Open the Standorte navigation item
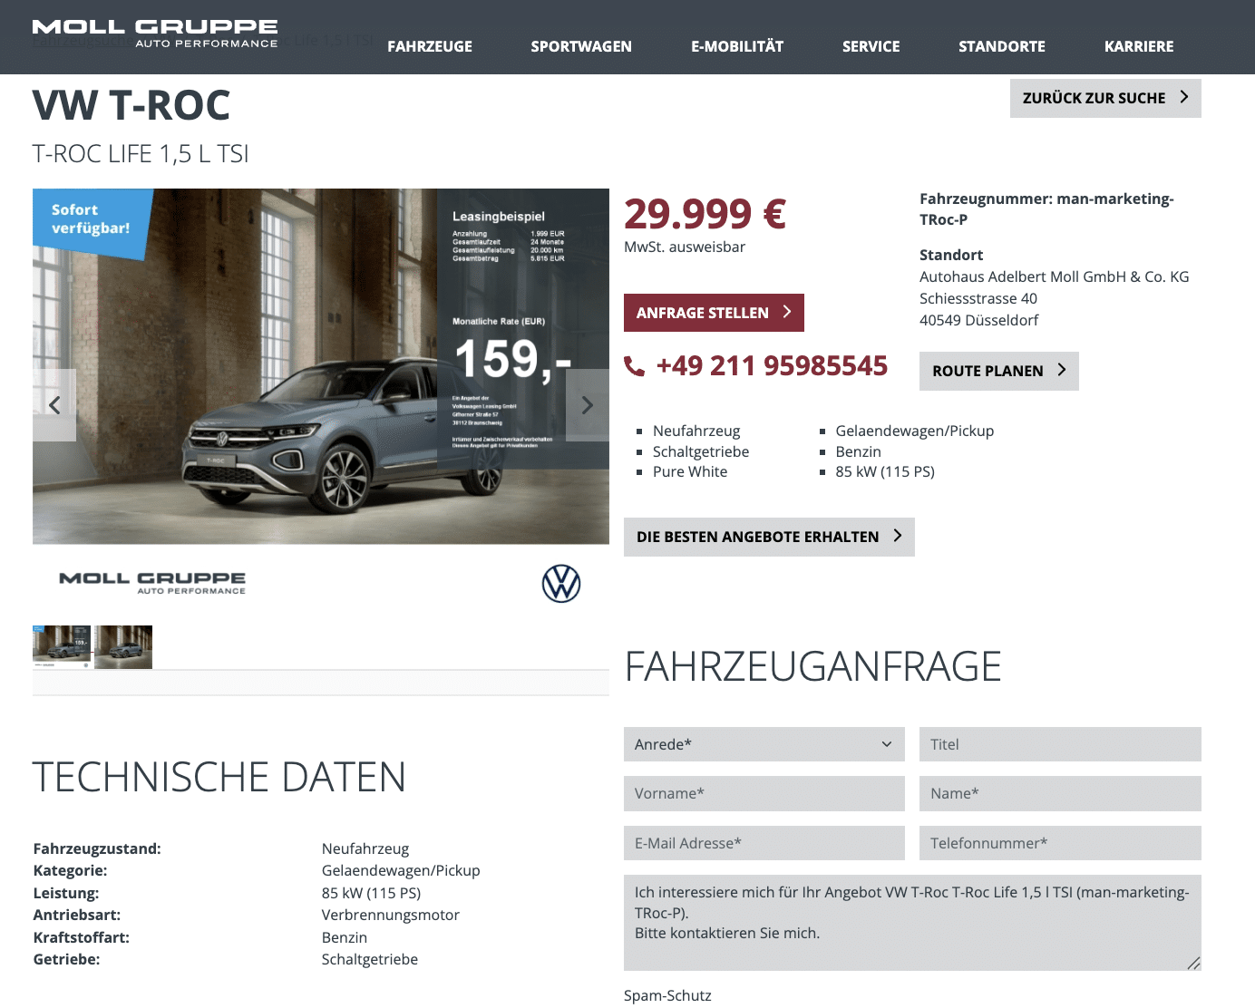Viewport: 1255px width, 1008px height. tap(1001, 46)
